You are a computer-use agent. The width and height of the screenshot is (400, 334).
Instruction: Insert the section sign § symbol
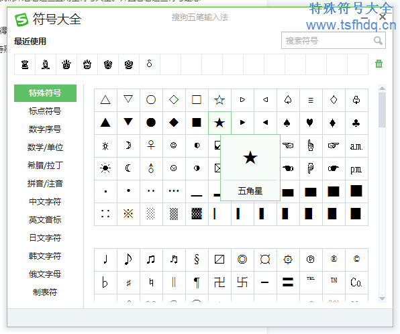coord(197,260)
